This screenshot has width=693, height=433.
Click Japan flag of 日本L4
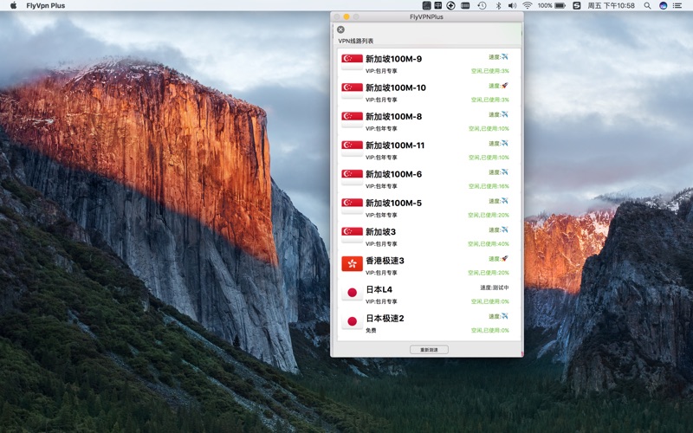tap(352, 293)
